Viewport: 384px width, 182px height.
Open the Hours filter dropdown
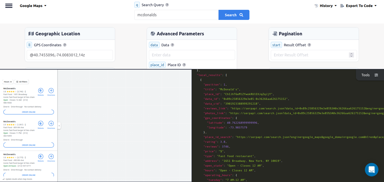8,82
